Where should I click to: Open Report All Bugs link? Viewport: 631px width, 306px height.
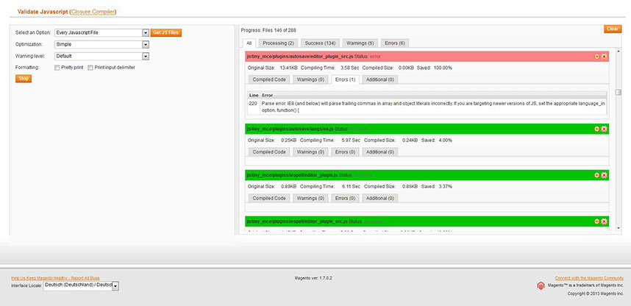pyautogui.click(x=55, y=278)
